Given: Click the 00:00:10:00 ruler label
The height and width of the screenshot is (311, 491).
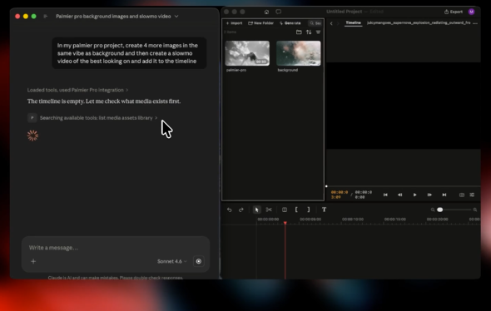Looking at the screenshot, I should (353, 220).
